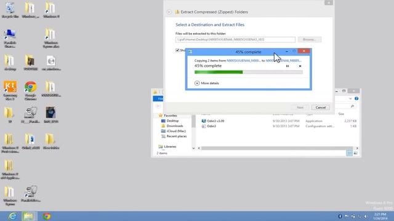Open Explorer help question mark icon
The height and width of the screenshot is (221, 394).
[x=356, y=98]
